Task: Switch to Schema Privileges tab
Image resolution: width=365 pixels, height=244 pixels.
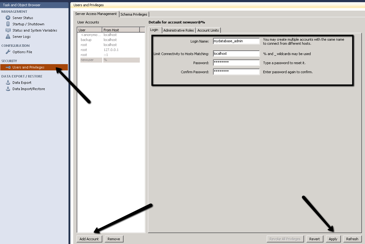Action: tap(134, 14)
